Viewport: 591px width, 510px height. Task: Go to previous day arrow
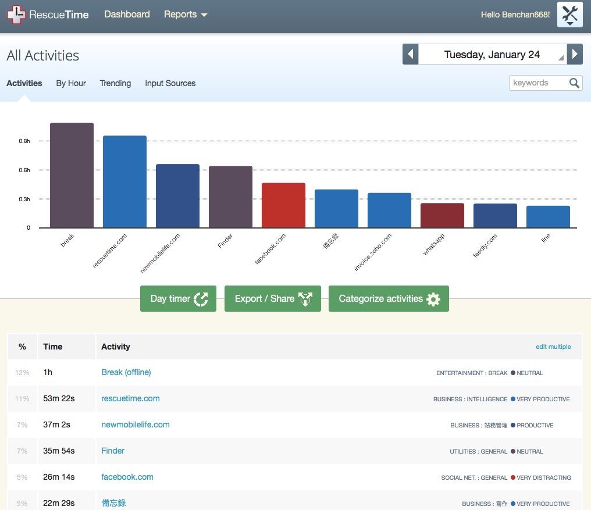click(411, 54)
